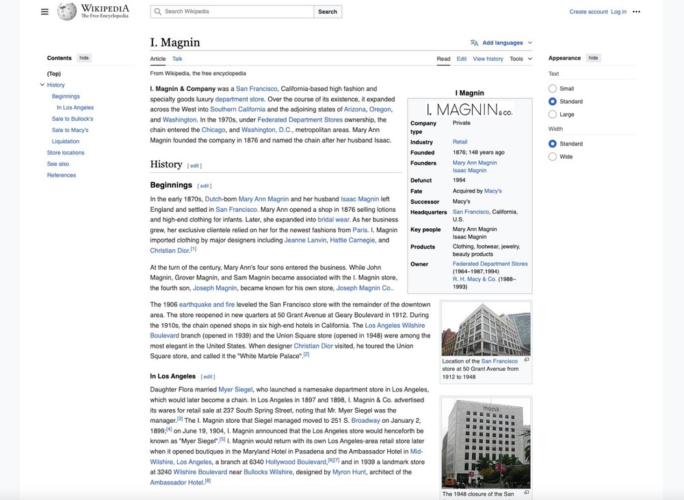Screen dimensions: 684x500
Task: Click the Wikipedia globe logo
Action: pyautogui.click(x=67, y=12)
